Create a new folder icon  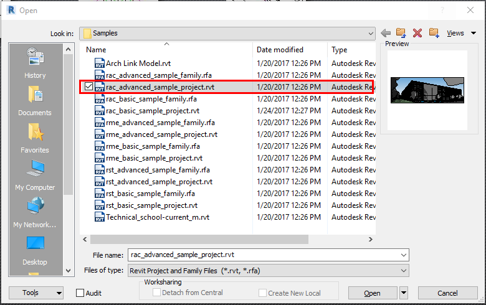pos(434,33)
